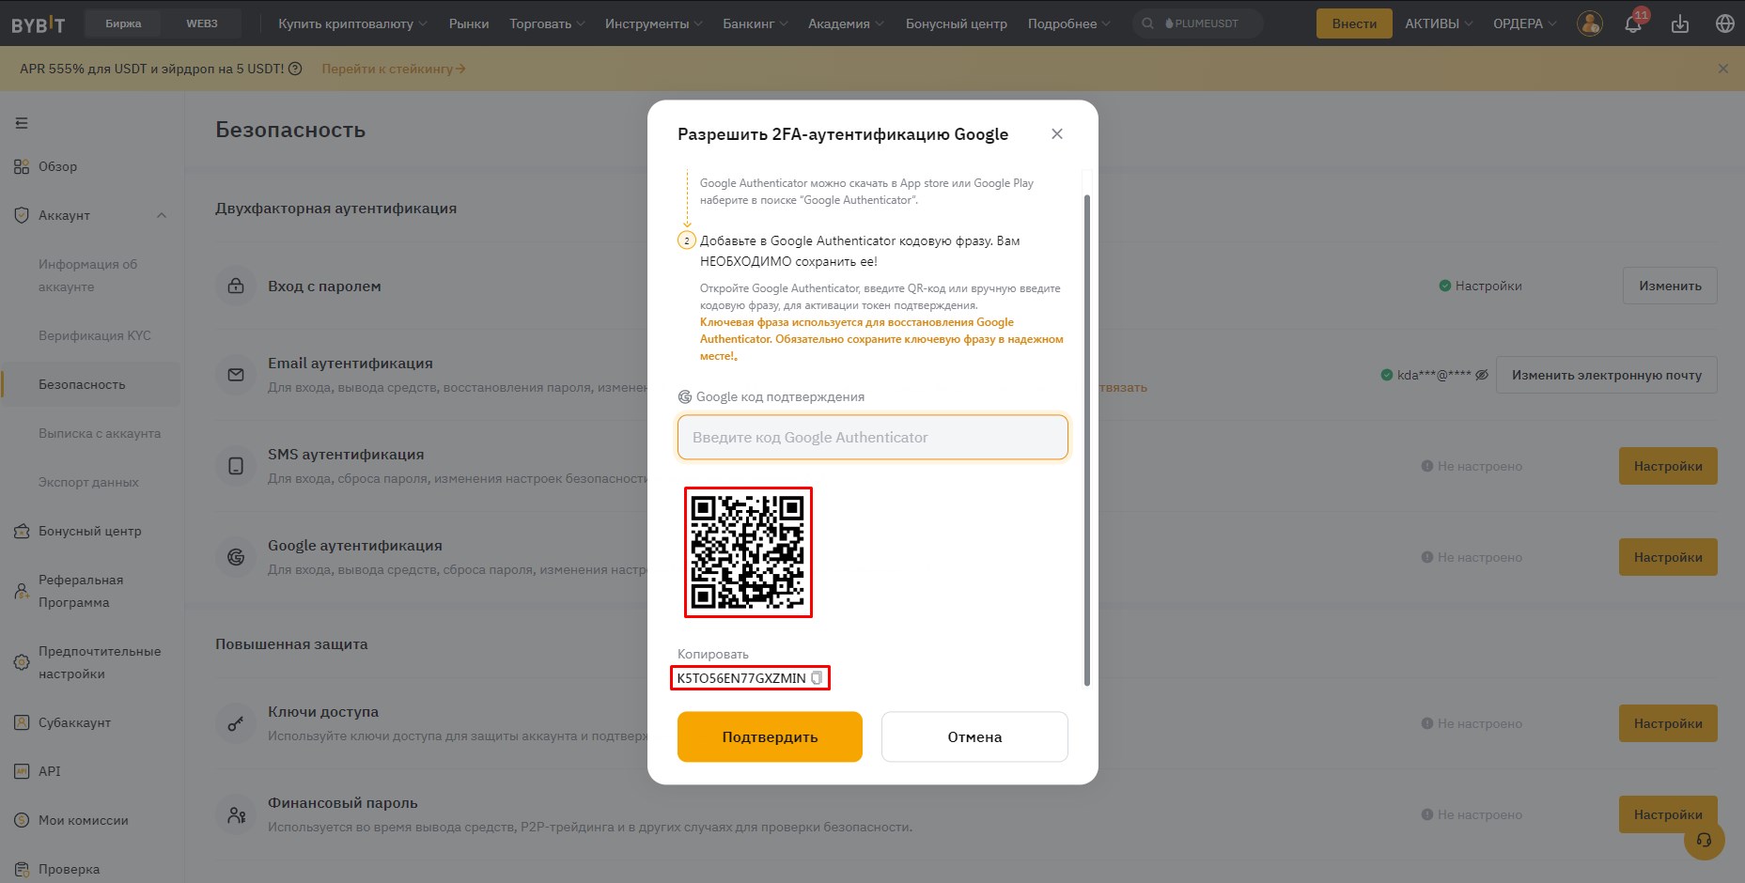Open the notifications bell icon

tap(1633, 23)
